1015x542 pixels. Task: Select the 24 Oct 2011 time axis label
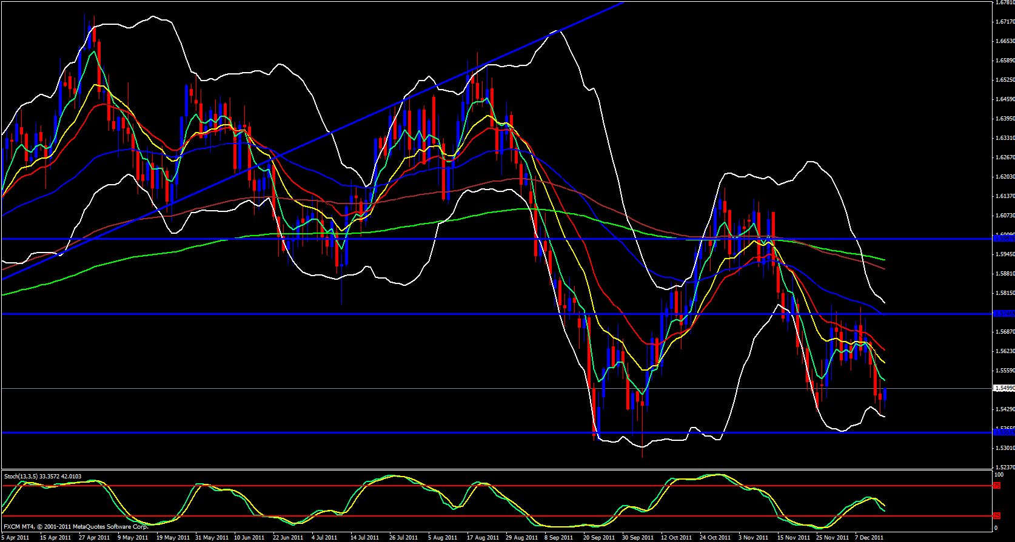tap(715, 537)
